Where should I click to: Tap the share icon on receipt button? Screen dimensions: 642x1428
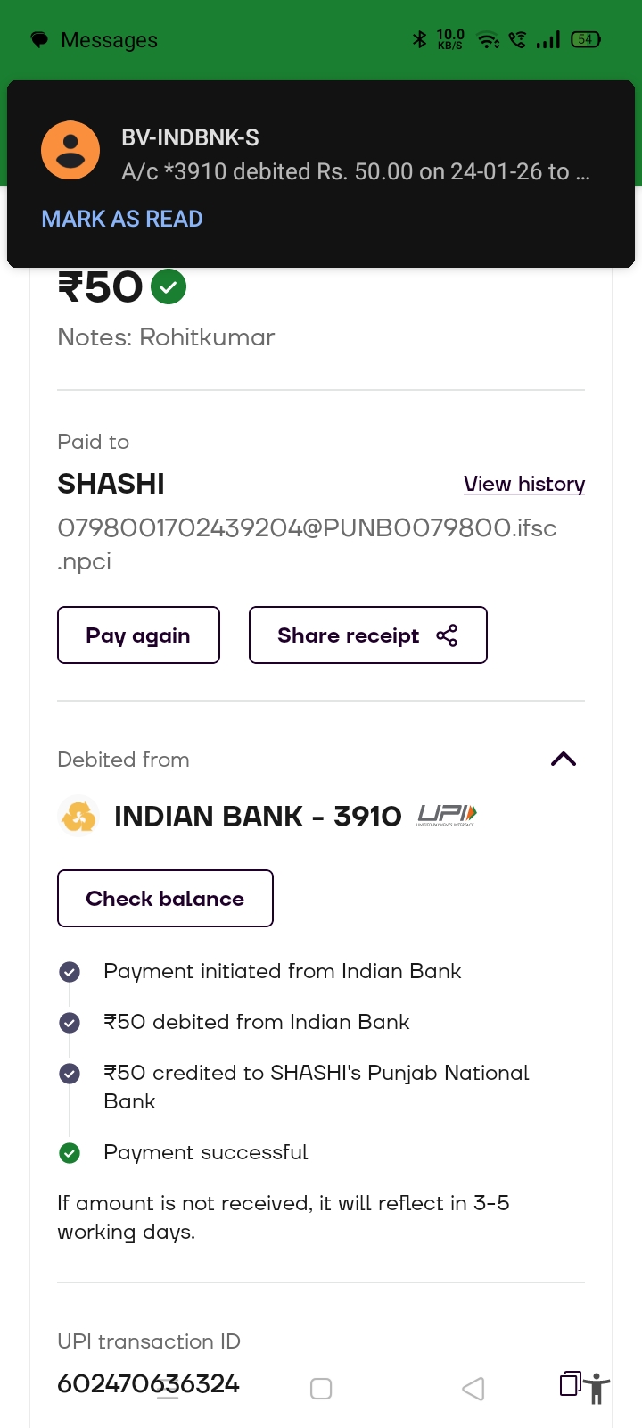(447, 635)
